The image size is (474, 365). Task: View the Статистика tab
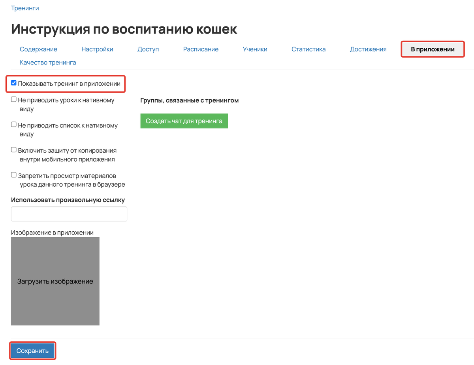point(308,49)
